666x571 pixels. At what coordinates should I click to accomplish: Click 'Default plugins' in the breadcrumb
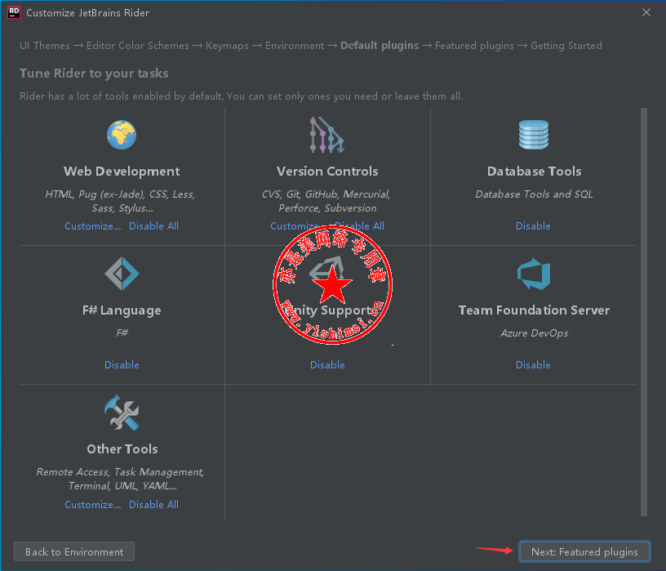point(380,46)
